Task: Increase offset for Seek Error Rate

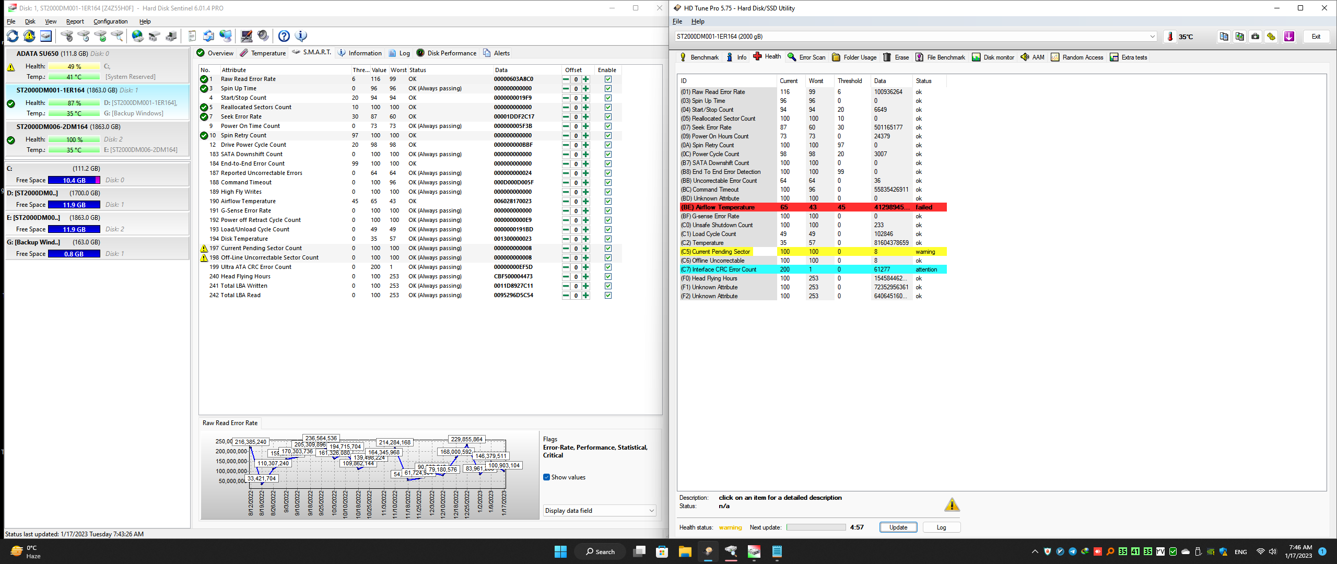Action: pyautogui.click(x=585, y=117)
